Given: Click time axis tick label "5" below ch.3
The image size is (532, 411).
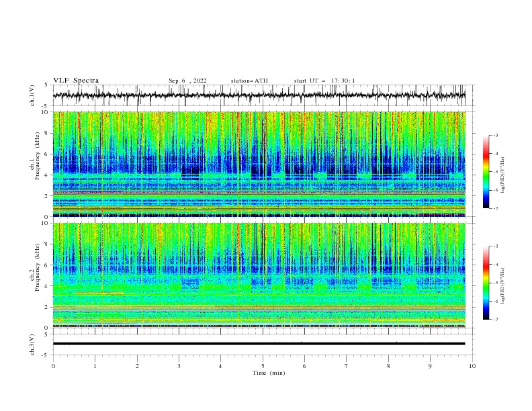Looking at the screenshot, I should [263, 366].
